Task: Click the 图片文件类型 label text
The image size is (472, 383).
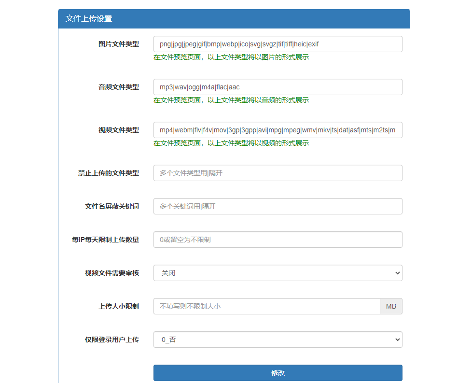Action: [x=118, y=44]
